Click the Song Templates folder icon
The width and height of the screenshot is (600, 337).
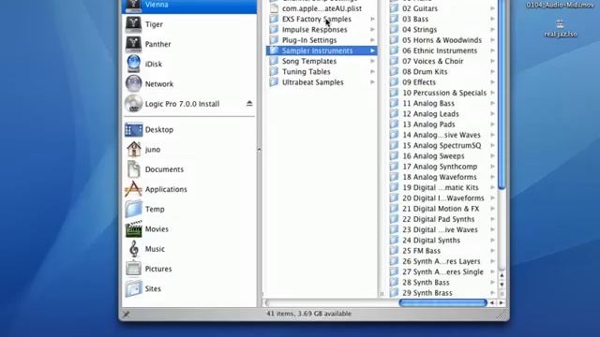(x=274, y=61)
